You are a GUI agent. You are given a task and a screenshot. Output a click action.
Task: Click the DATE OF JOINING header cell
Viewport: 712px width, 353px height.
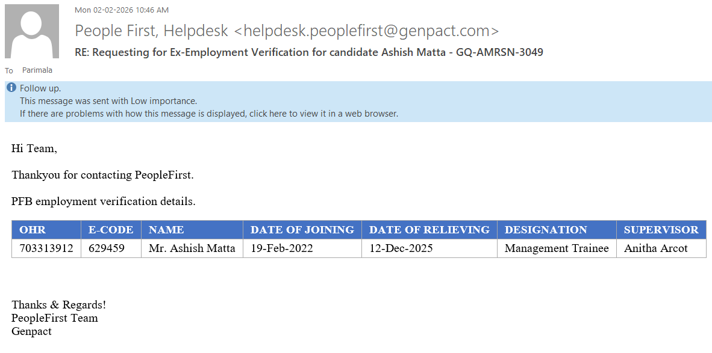tap(302, 230)
